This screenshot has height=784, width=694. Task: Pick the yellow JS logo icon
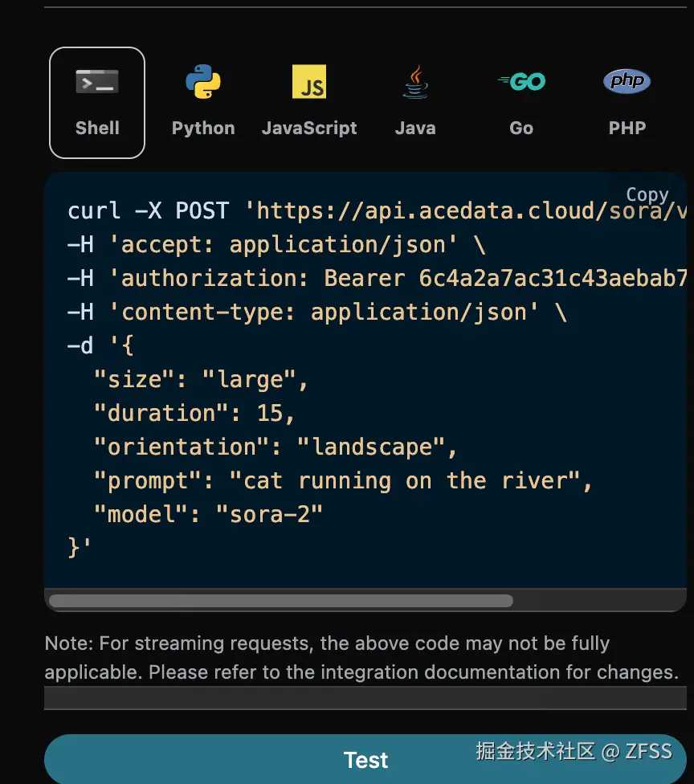pos(309,81)
